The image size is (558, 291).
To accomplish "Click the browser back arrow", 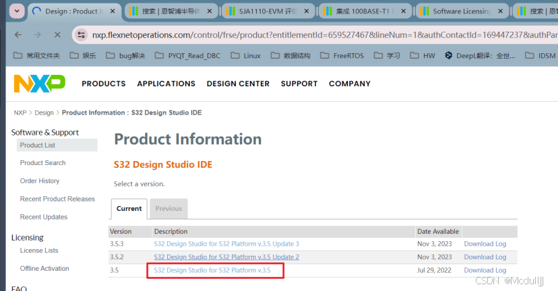I will click(x=18, y=35).
